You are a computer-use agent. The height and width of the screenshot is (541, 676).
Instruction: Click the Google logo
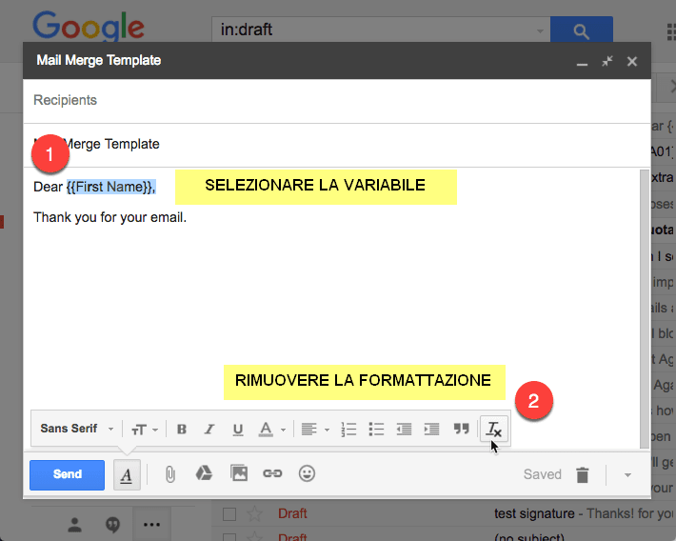tap(89, 27)
